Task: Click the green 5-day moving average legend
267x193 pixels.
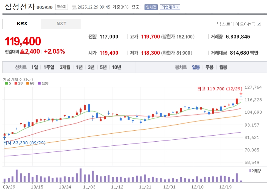Action: point(8,83)
